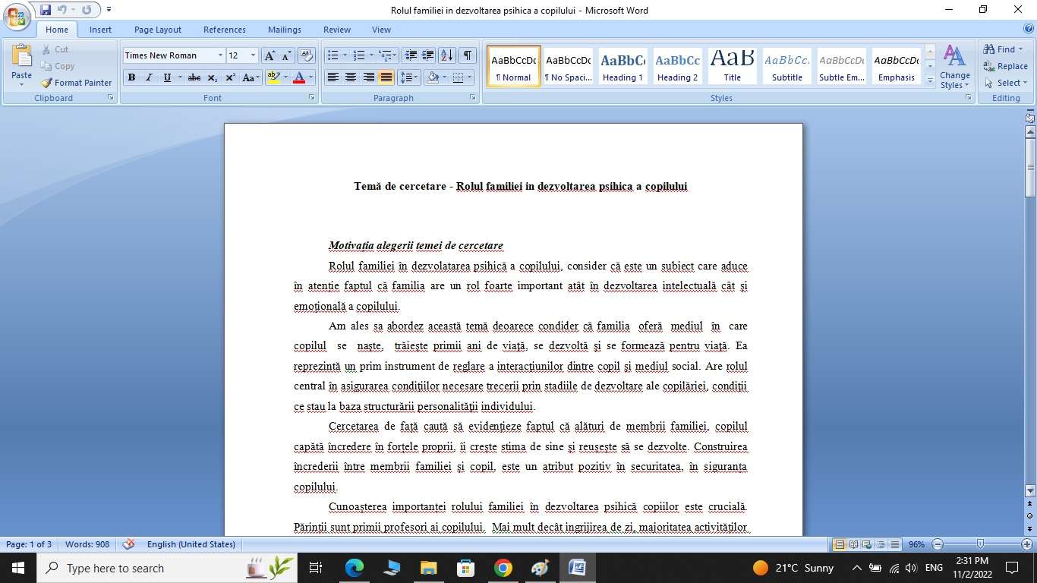Apply the Heading 1 style

(623, 66)
